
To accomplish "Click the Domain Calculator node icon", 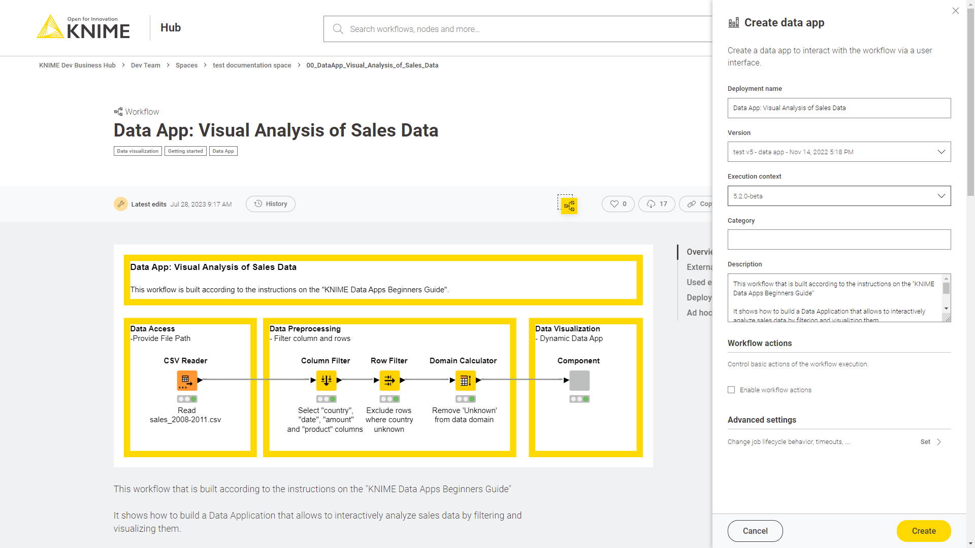I will click(x=465, y=380).
